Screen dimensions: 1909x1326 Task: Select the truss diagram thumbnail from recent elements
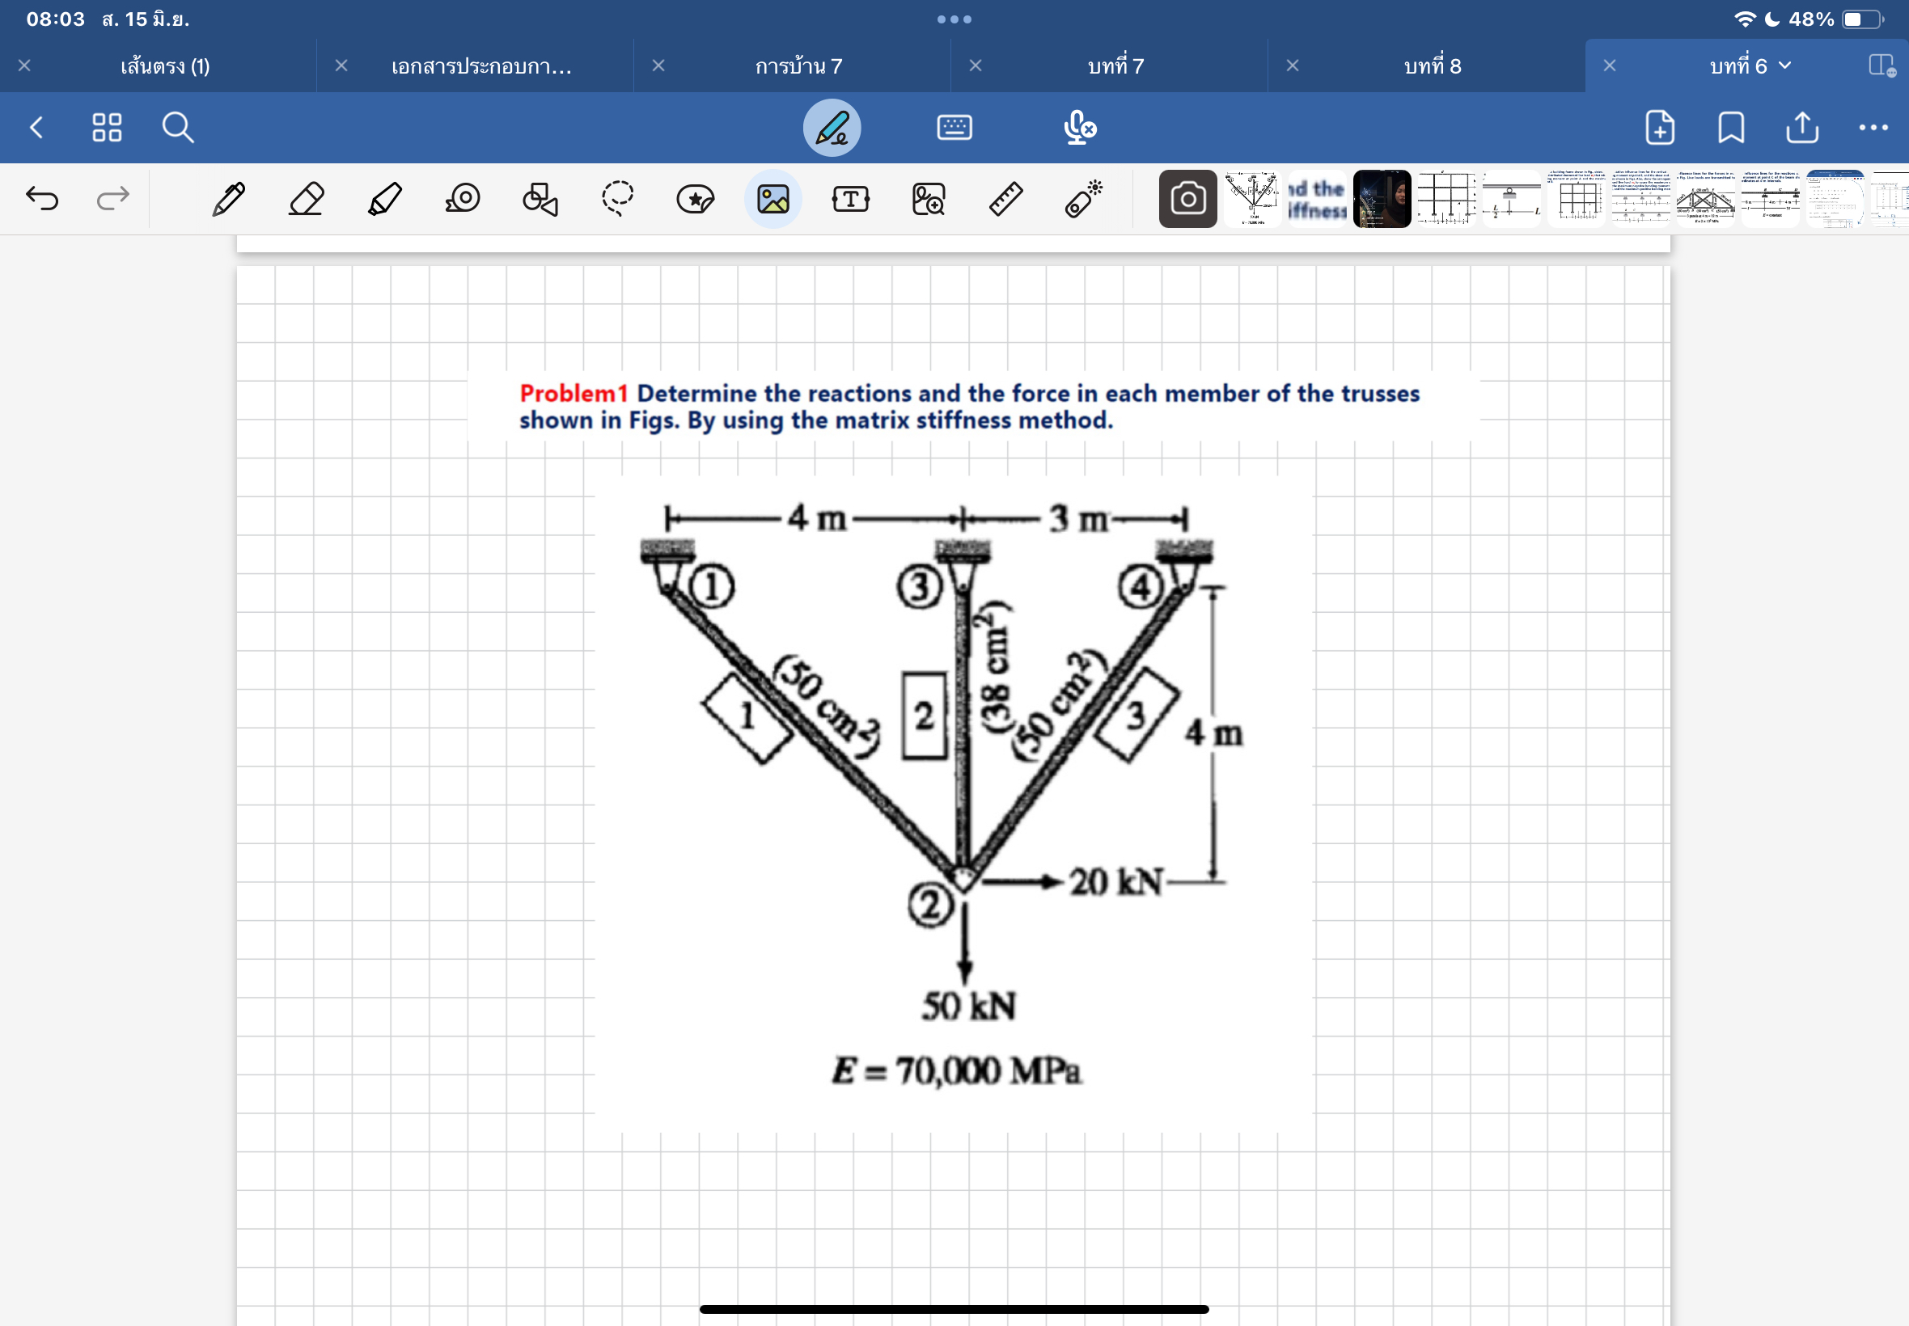click(x=1253, y=198)
